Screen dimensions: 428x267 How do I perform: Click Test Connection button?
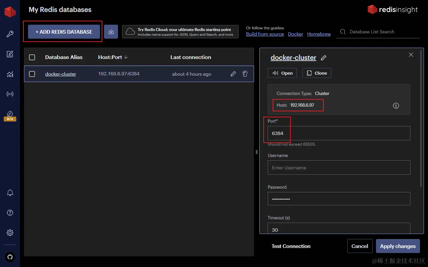tap(291, 246)
